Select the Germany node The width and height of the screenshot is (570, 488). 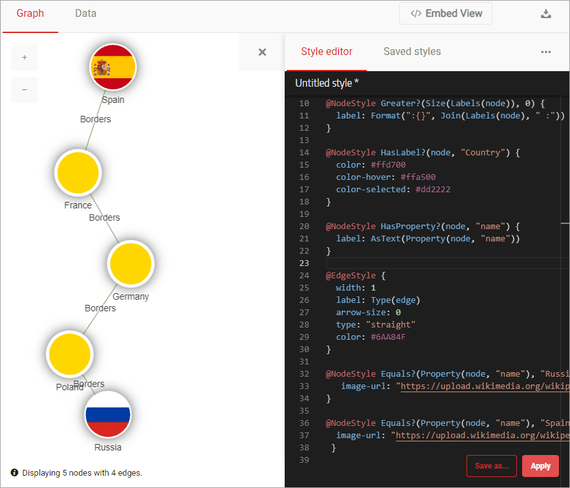point(131,263)
